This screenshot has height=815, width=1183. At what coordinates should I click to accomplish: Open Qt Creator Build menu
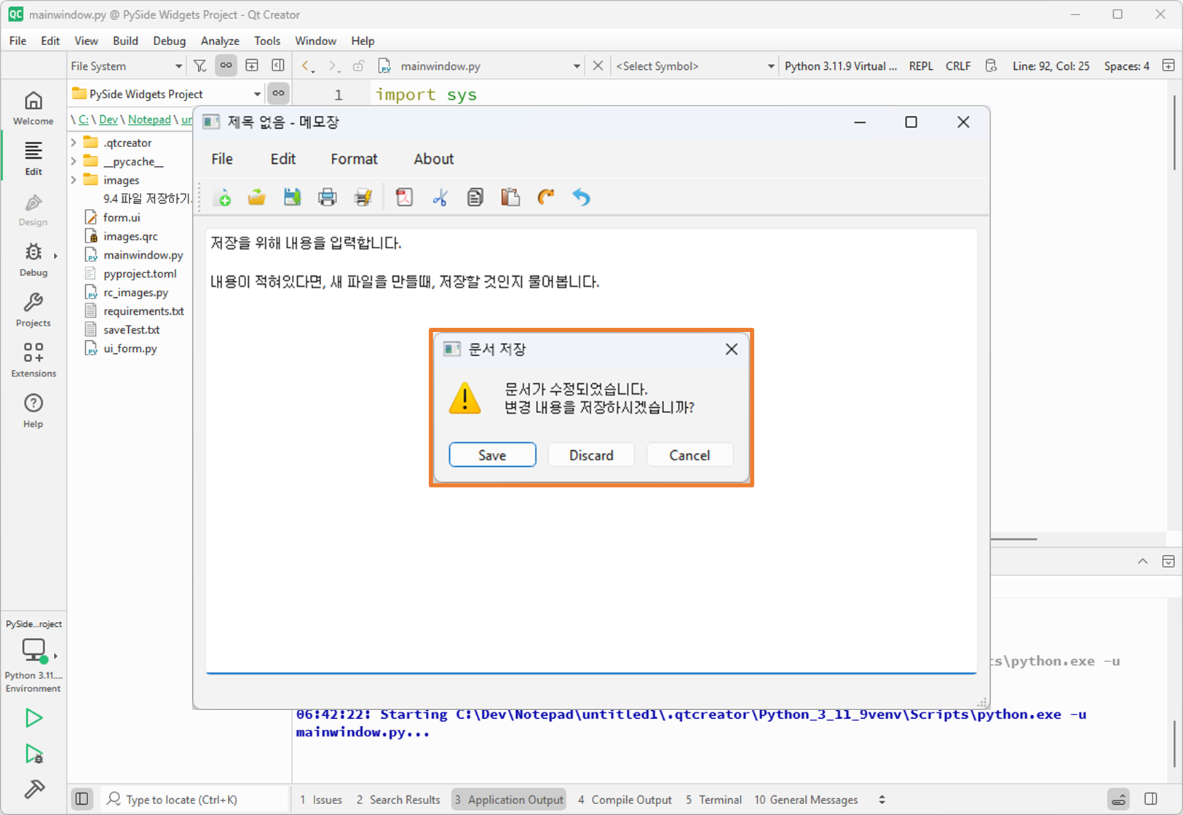(125, 41)
